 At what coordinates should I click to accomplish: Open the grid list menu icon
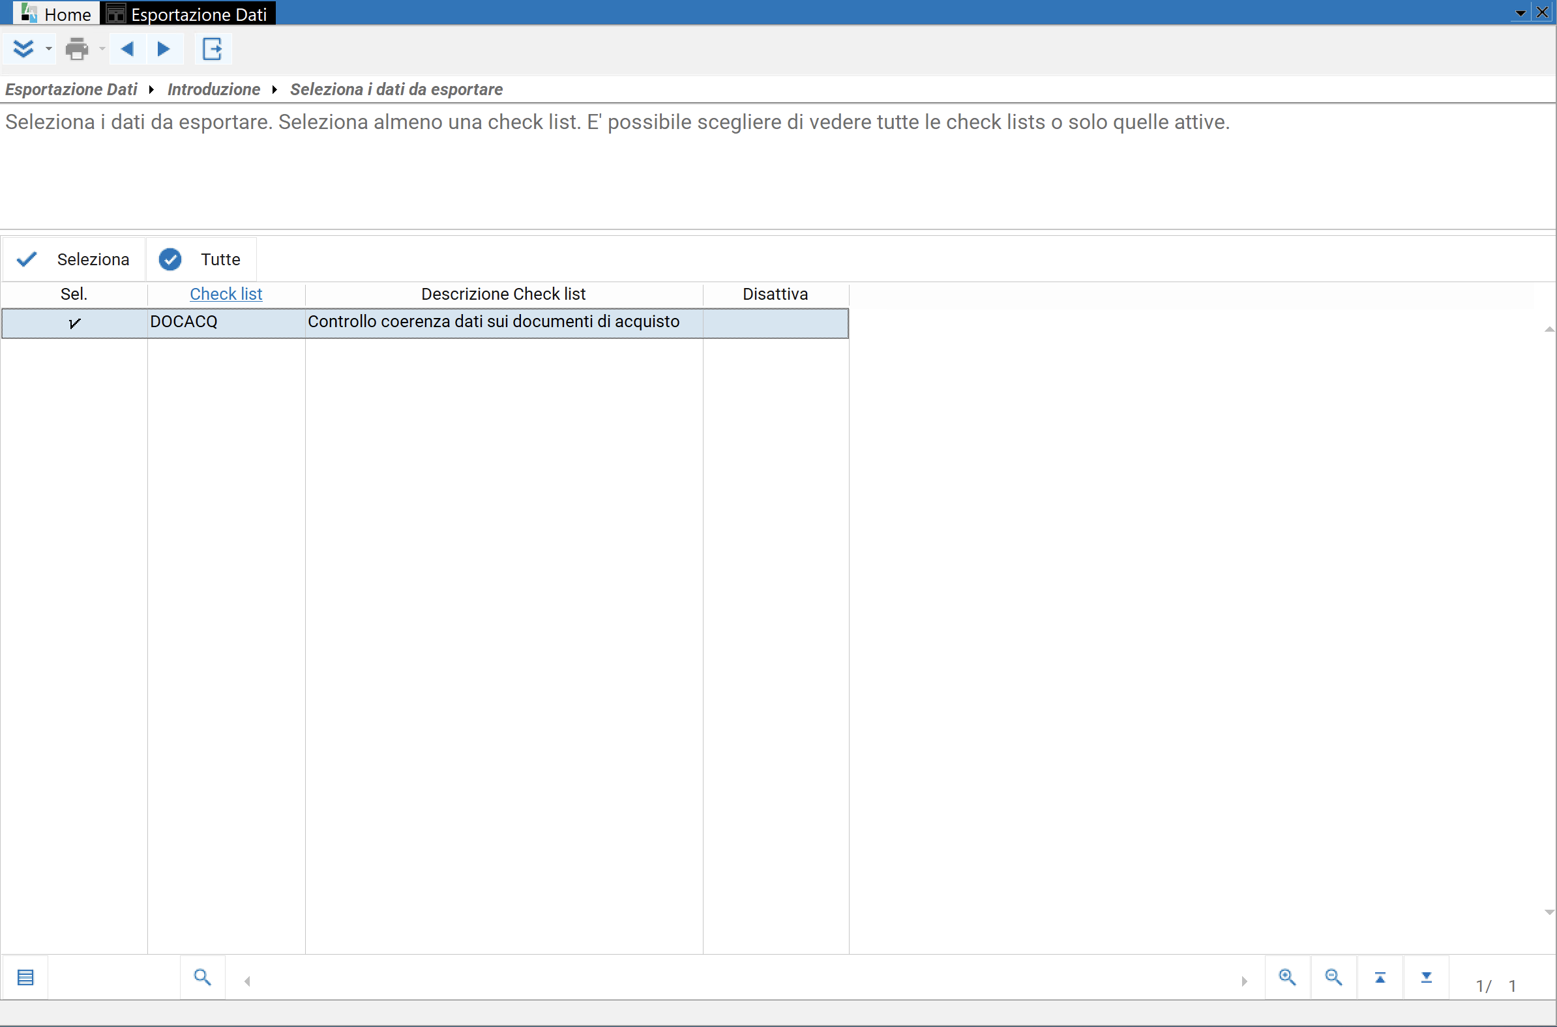pyautogui.click(x=25, y=978)
